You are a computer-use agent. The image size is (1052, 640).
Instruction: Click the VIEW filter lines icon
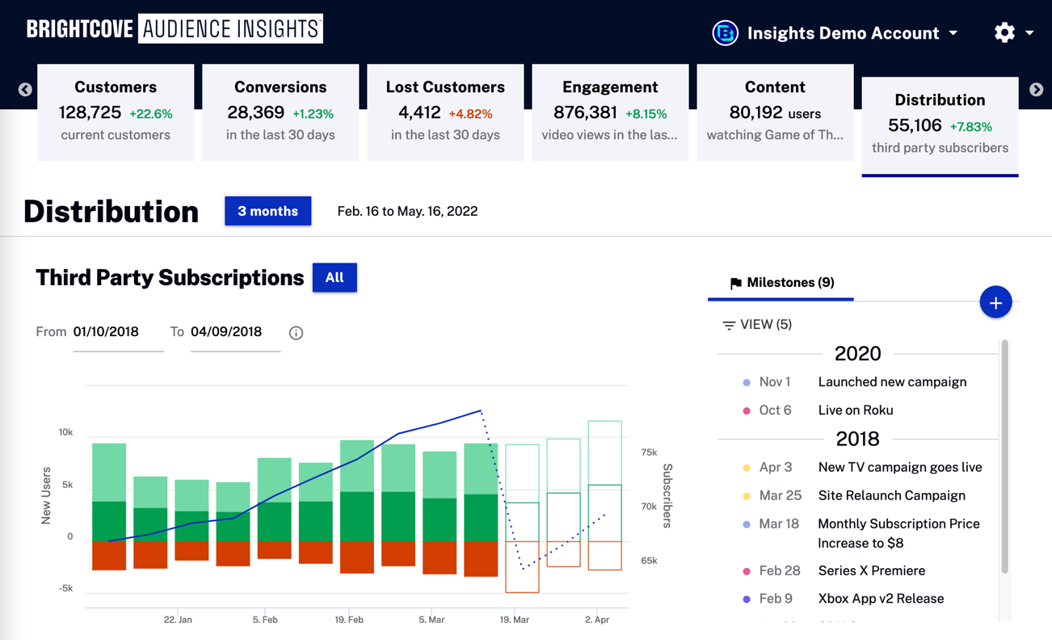tap(729, 325)
